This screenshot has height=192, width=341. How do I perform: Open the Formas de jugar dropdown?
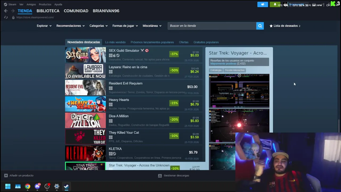point(125,26)
